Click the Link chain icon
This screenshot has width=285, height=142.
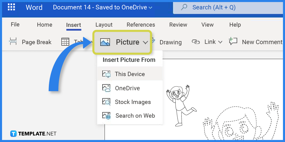tap(196, 42)
